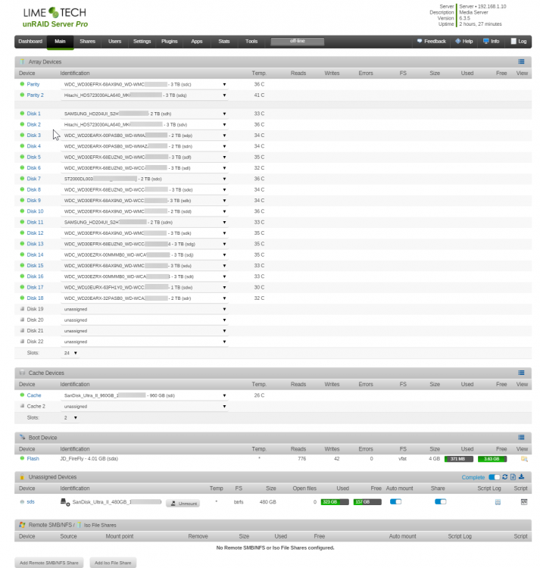
Task: Open the Parity 2 device dropdown
Action: [x=145, y=95]
